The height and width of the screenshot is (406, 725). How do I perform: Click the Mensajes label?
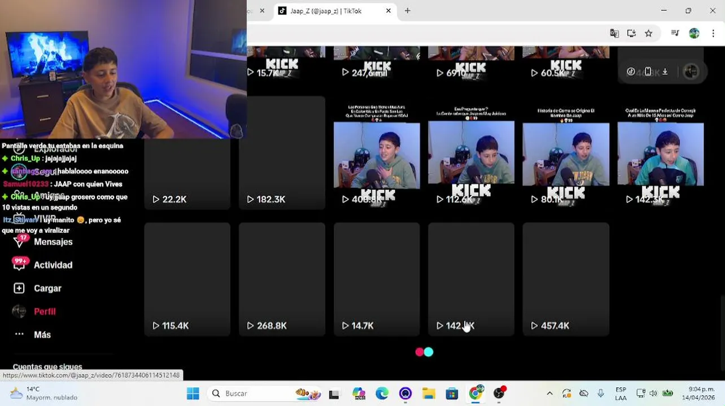tap(53, 242)
